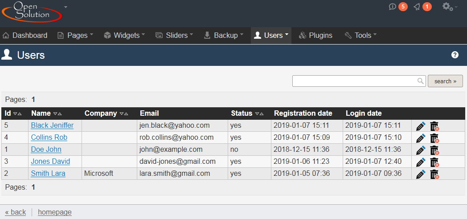467x219 pixels.
Task: Sort users by the Status column
Action: click(x=259, y=114)
